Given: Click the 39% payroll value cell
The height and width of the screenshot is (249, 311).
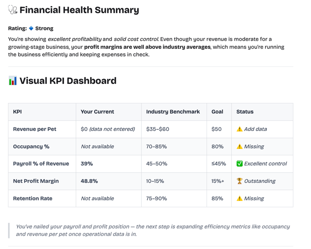Looking at the screenshot, I should (x=87, y=164).
